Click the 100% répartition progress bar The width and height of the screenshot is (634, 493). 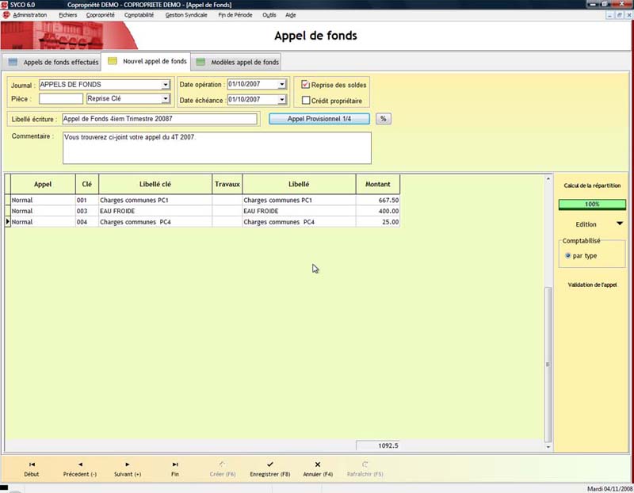[592, 204]
